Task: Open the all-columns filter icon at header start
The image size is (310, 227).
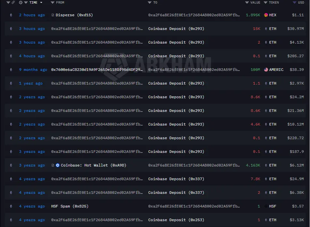Action: tap(8, 3)
